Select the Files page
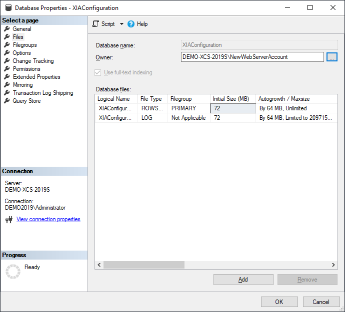This screenshot has height=312, width=345. coord(18,37)
